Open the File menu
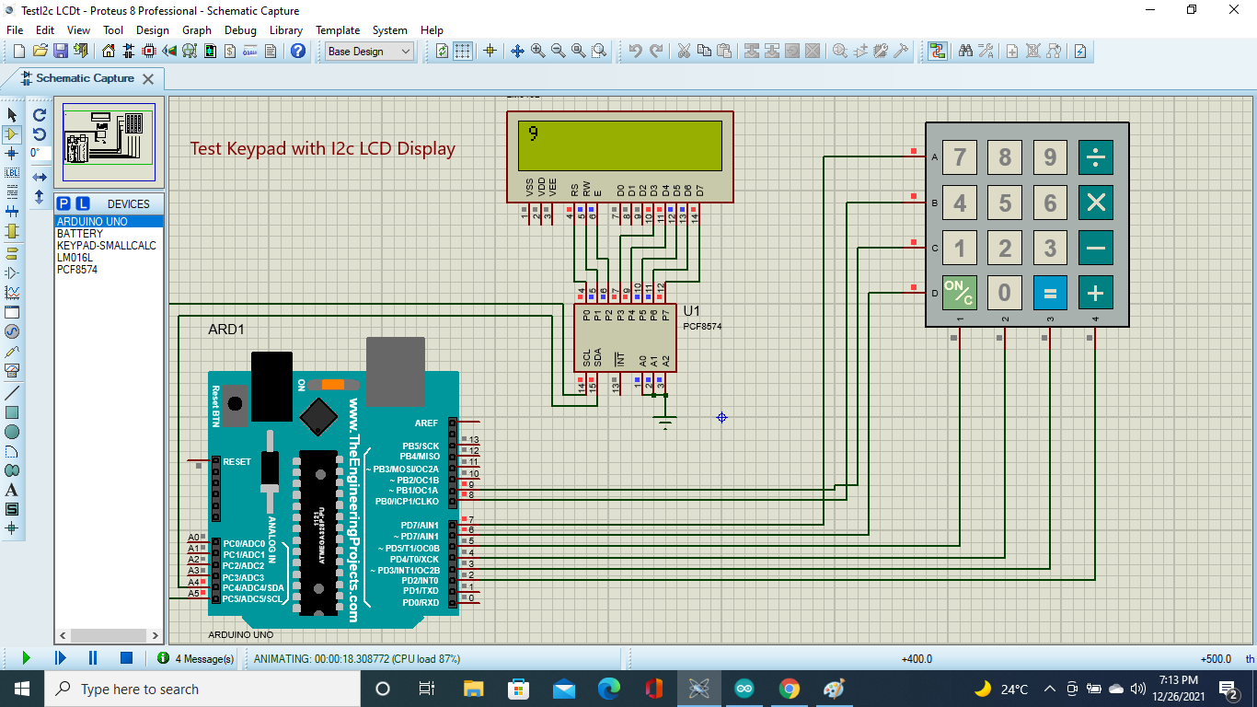Image resolution: width=1257 pixels, height=707 pixels. (x=15, y=30)
